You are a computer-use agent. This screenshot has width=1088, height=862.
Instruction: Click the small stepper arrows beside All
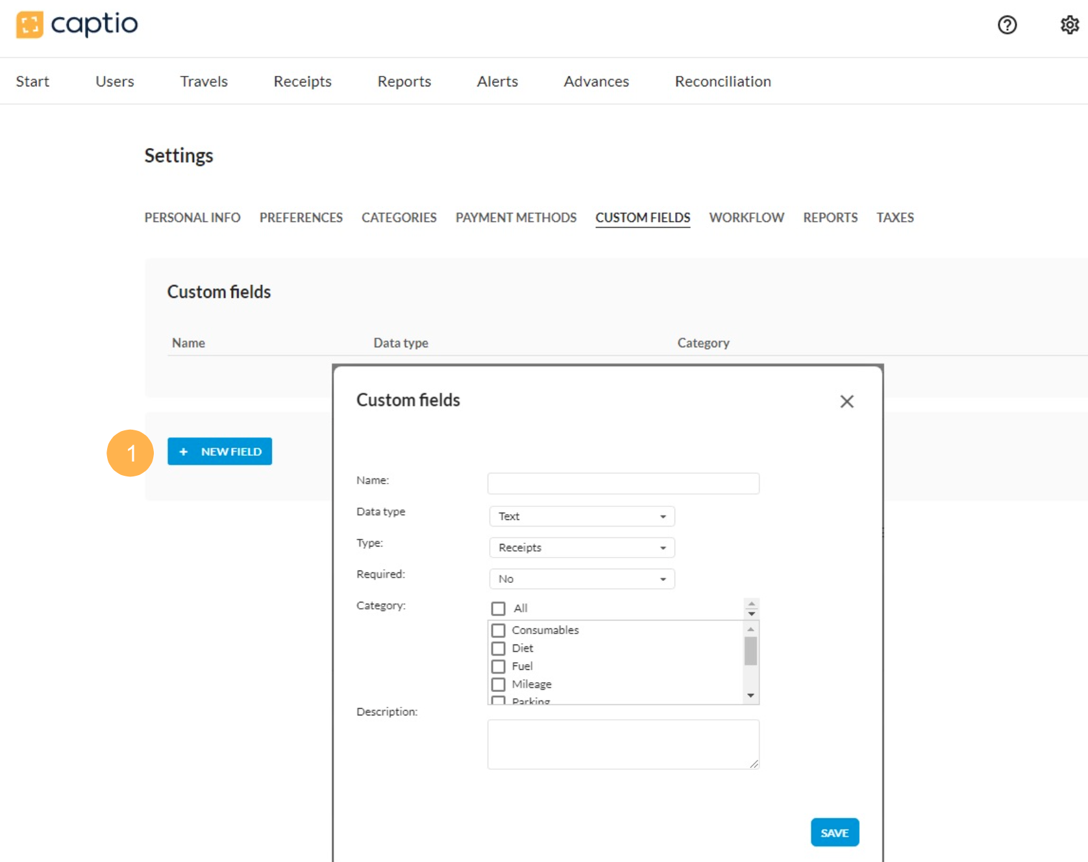pyautogui.click(x=751, y=609)
